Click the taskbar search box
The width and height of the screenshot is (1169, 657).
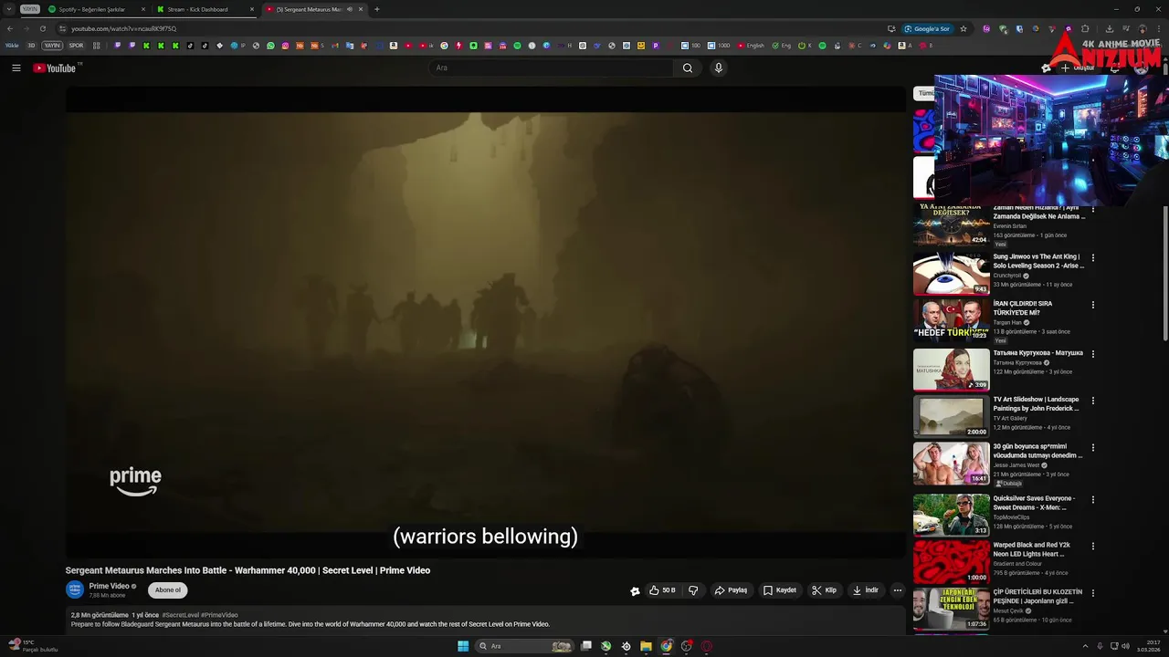[x=523, y=646]
